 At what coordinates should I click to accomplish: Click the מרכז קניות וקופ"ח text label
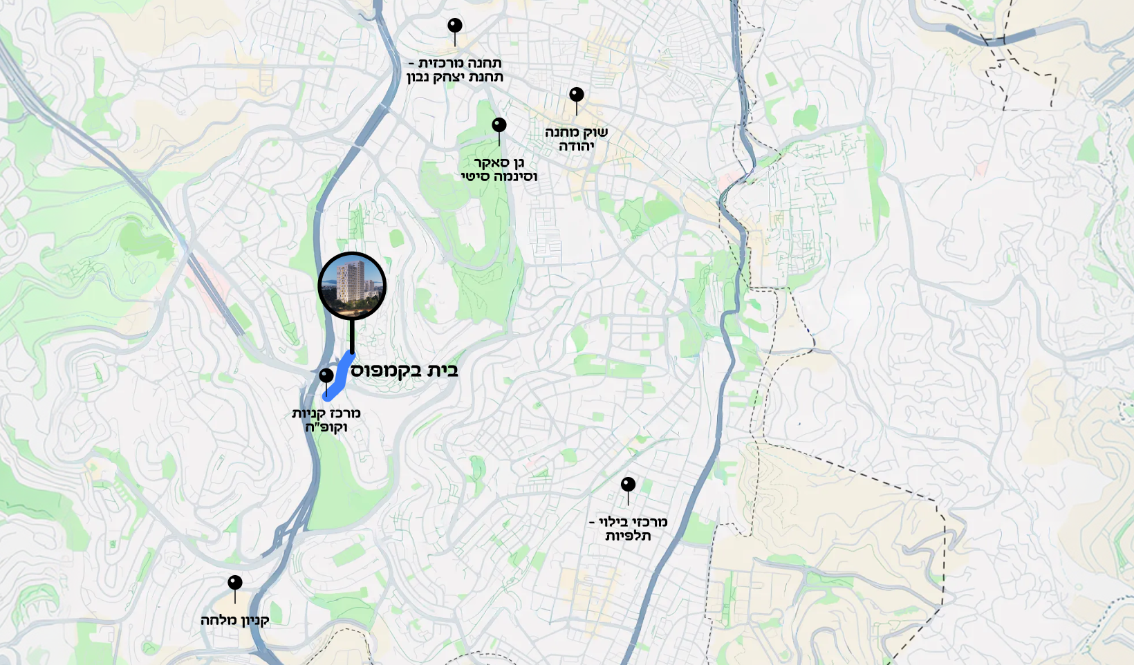pyautogui.click(x=326, y=420)
